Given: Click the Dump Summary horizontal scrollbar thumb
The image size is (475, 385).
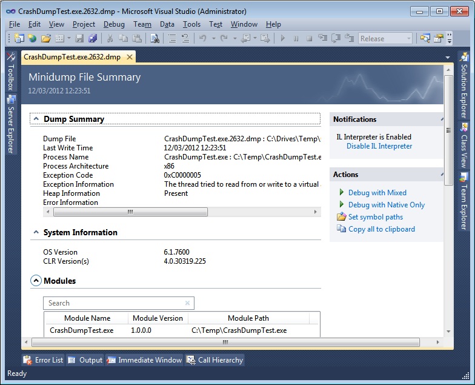Looking at the screenshot, I should point(131,212).
